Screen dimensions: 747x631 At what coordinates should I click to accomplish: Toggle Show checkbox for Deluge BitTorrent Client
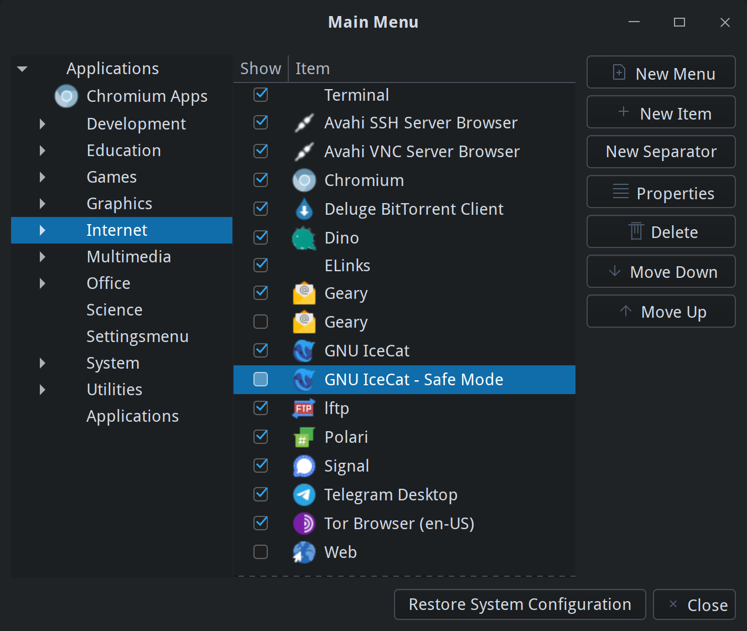[261, 209]
